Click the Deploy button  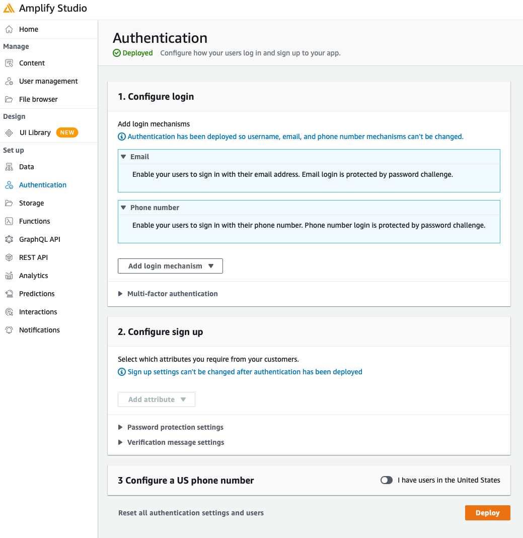(x=487, y=513)
